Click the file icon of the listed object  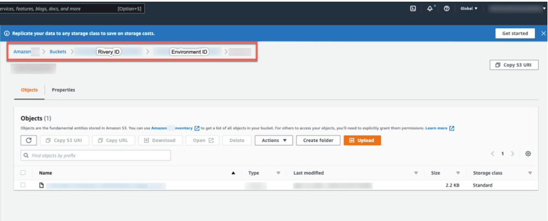[41, 185]
